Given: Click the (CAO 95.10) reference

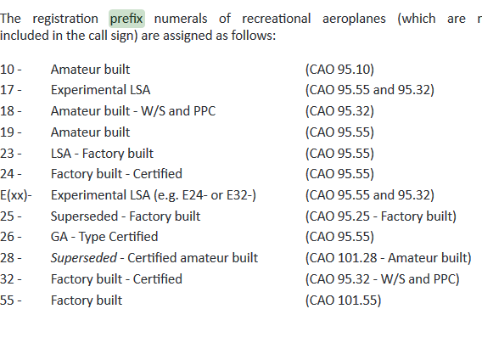Looking at the screenshot, I should [x=339, y=70].
